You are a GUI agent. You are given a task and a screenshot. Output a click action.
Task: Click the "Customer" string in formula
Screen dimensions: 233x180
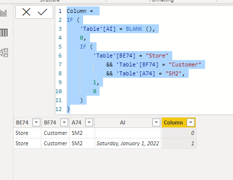coord(185,64)
